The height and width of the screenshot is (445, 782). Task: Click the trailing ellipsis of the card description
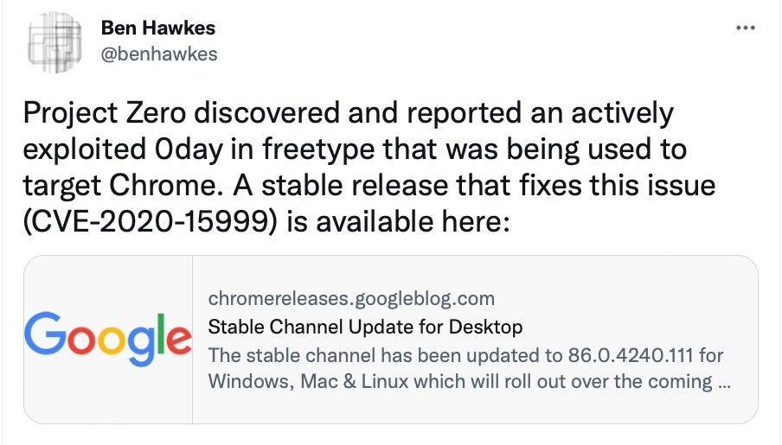(723, 381)
